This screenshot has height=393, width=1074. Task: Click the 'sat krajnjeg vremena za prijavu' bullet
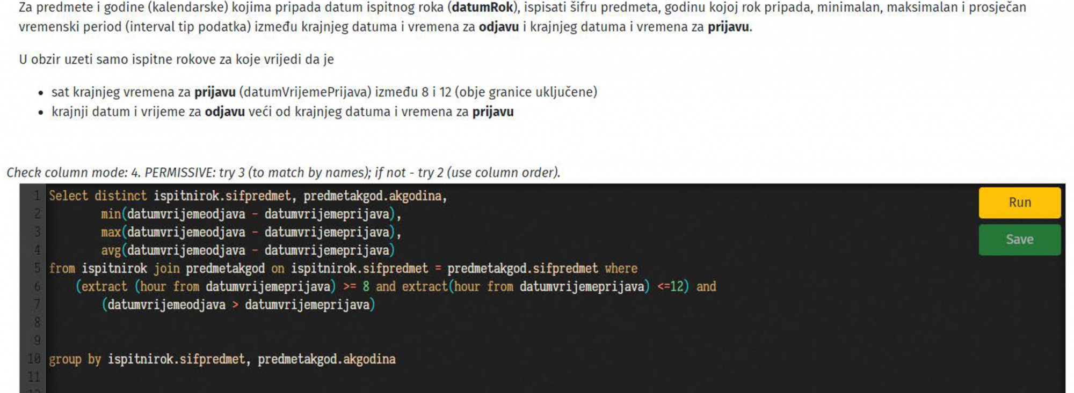[324, 92]
